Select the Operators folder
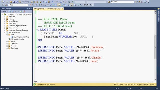The height and width of the screenshot is (90, 160). (x=14, y=44)
